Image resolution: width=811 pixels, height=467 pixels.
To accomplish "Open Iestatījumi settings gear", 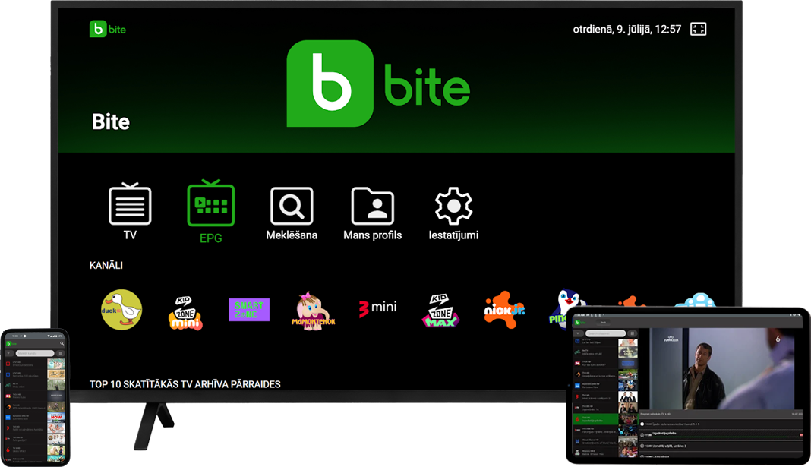I will click(453, 207).
